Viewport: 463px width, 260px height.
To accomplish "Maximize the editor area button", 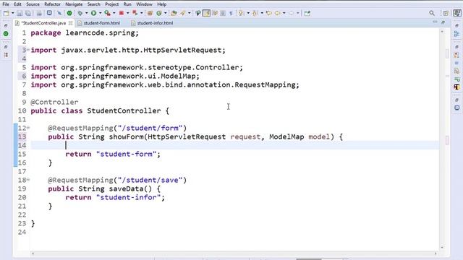I will pos(443,22).
